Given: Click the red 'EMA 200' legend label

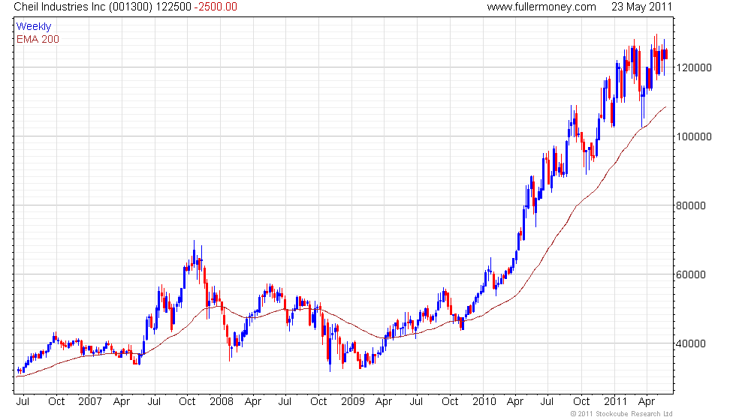Looking at the screenshot, I should (38, 39).
